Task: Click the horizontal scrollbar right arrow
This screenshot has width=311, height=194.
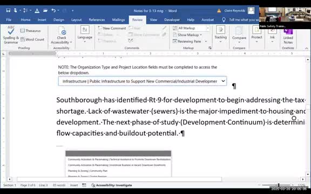Action: pyautogui.click(x=303, y=179)
